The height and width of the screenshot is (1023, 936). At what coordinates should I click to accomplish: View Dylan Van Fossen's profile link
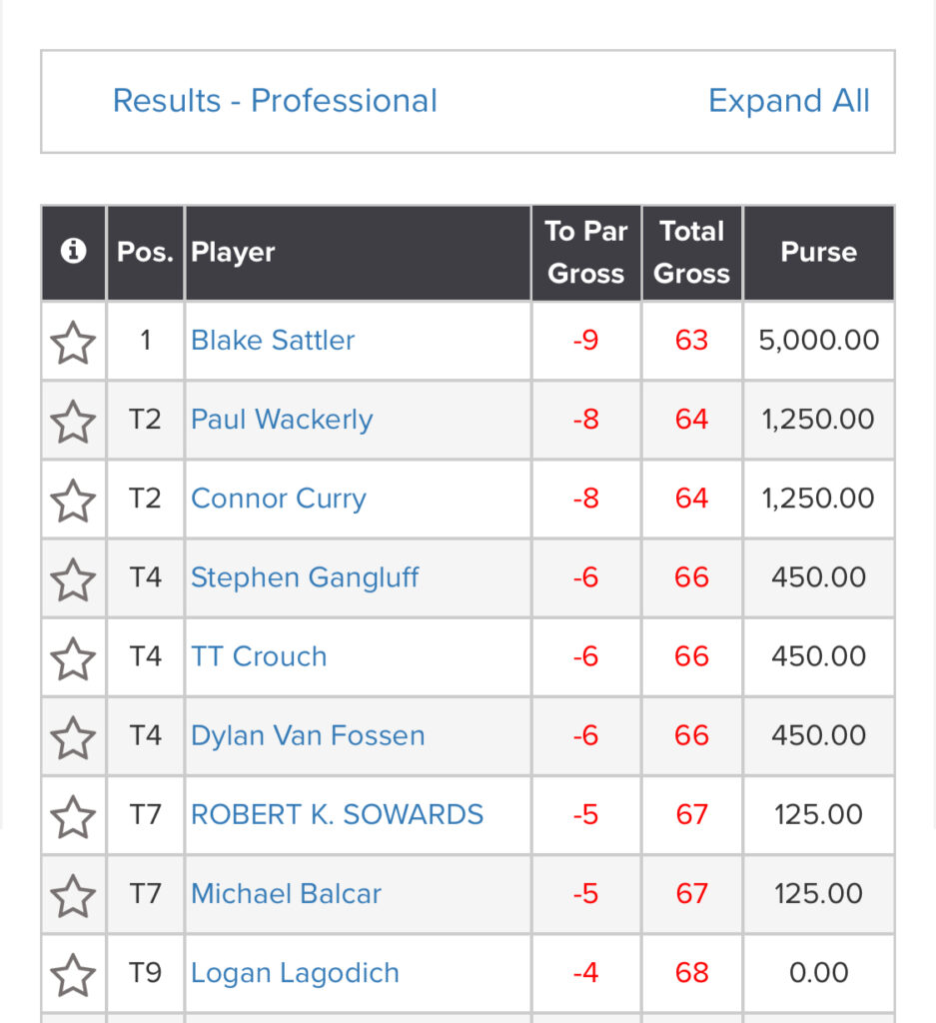pos(308,735)
